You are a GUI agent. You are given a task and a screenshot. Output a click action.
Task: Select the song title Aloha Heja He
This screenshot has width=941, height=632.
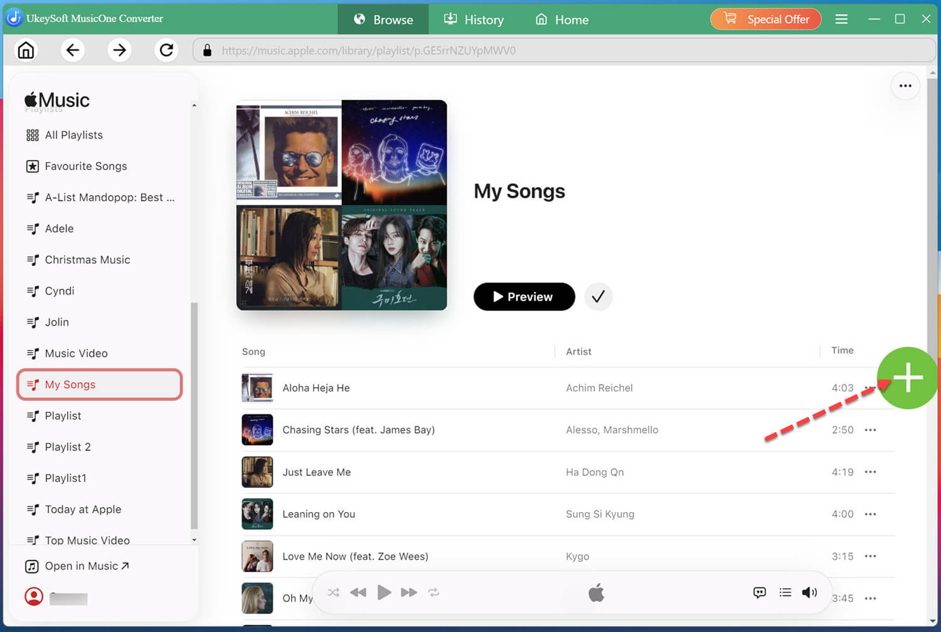316,388
